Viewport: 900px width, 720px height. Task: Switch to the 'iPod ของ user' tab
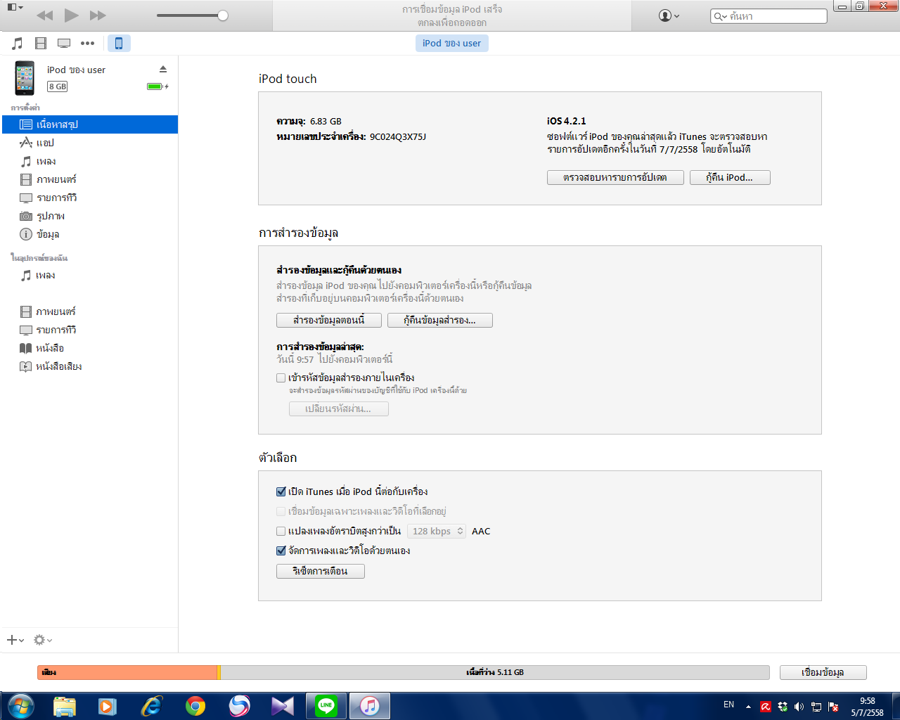click(x=452, y=44)
